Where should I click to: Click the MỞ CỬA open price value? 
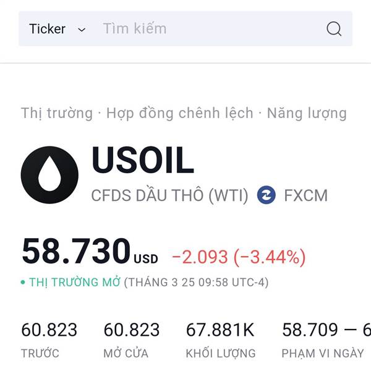pos(132,330)
